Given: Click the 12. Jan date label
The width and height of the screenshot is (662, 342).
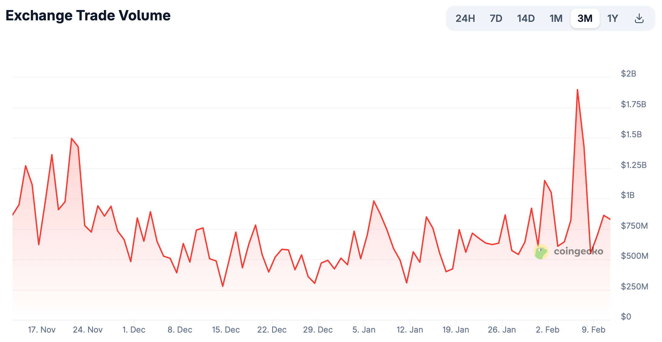Looking at the screenshot, I should pos(410,330).
